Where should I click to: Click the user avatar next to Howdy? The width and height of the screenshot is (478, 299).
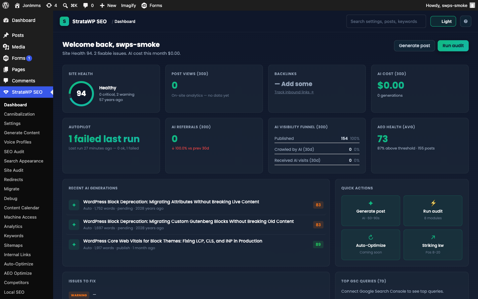click(472, 5)
